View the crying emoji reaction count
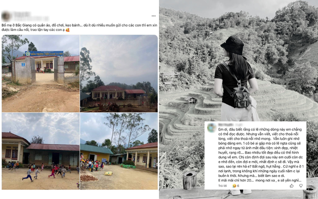The image size is (318, 199). (236, 186)
